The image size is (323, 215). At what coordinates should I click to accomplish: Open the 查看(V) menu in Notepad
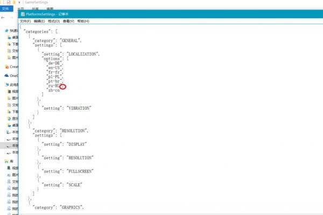(x=68, y=21)
